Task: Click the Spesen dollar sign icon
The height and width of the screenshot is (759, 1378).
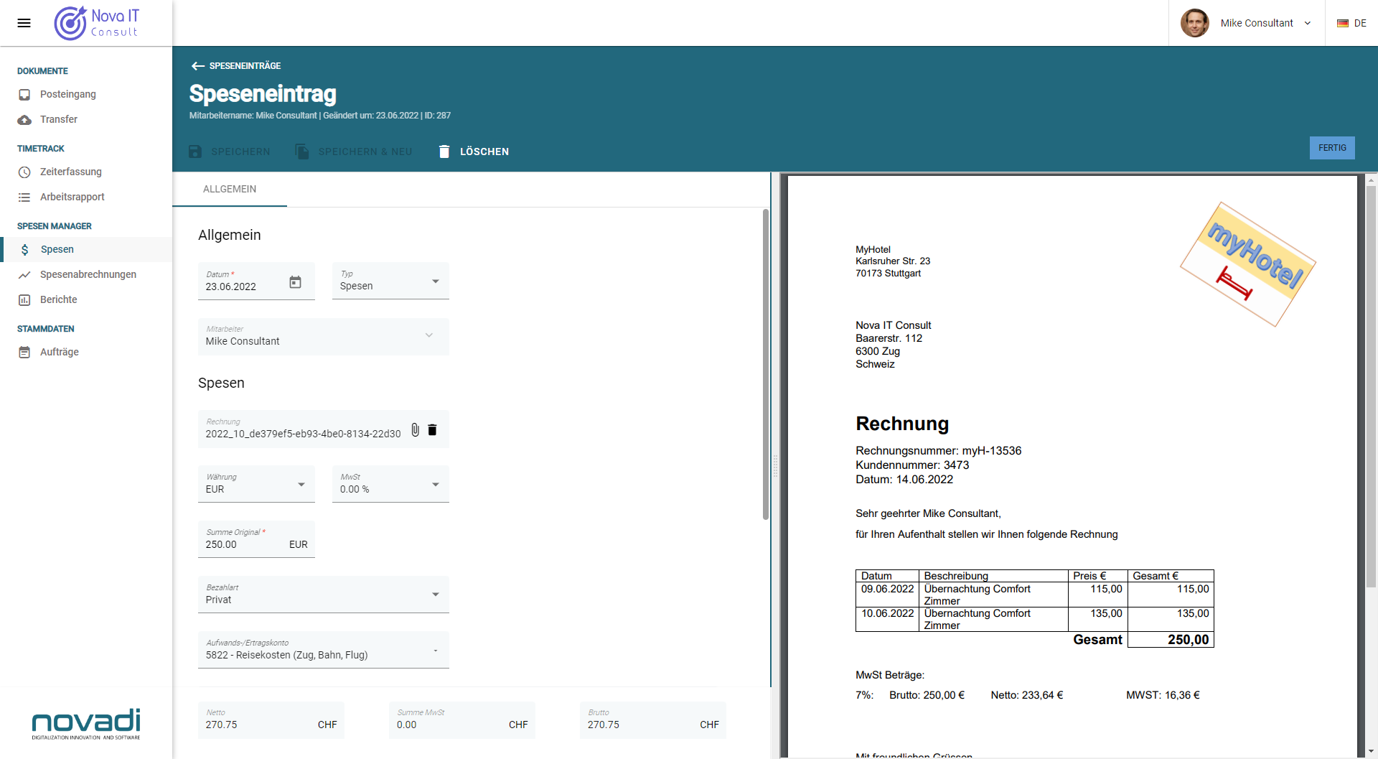Action: [x=25, y=250]
